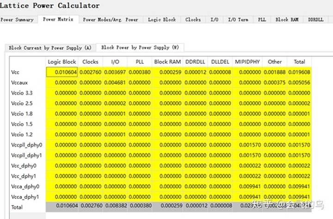Click the I/O column header in table
The height and width of the screenshot is (219, 333).
pos(115,62)
